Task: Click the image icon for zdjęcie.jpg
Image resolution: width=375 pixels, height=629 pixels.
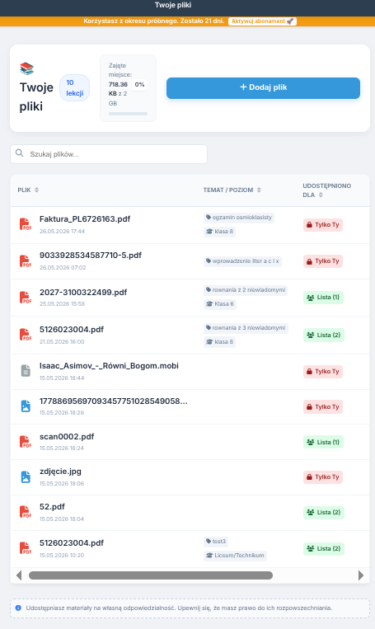Action: 26,476
